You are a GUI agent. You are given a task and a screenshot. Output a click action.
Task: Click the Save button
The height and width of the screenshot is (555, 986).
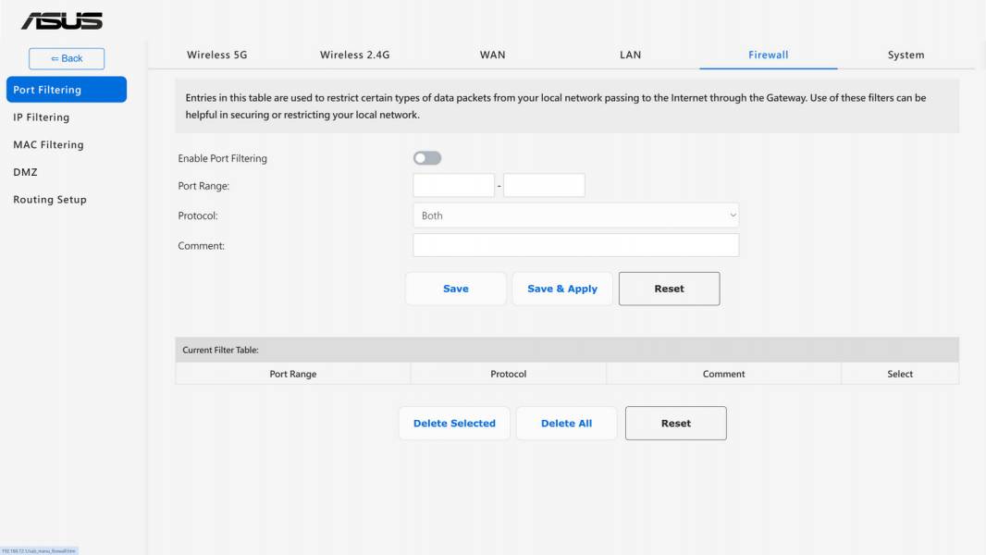[456, 289]
